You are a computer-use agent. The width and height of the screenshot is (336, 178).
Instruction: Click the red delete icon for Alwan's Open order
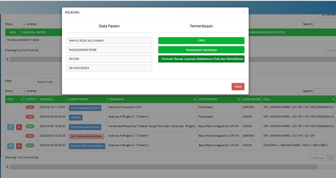(19, 127)
